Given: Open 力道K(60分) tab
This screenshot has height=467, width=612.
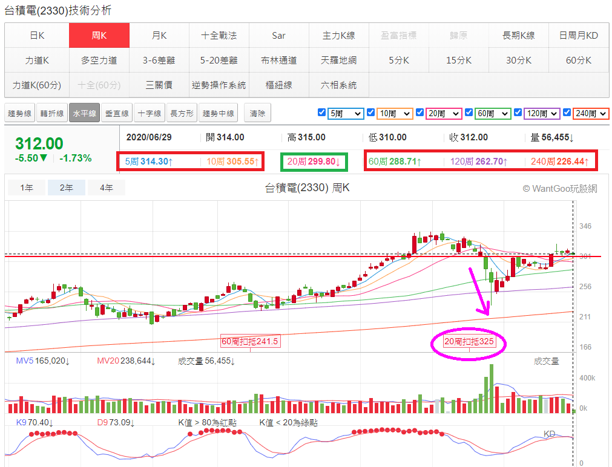Looking at the screenshot, I should (37, 85).
